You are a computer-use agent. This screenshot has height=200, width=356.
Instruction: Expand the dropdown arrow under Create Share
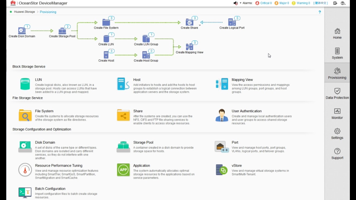tap(200, 25)
